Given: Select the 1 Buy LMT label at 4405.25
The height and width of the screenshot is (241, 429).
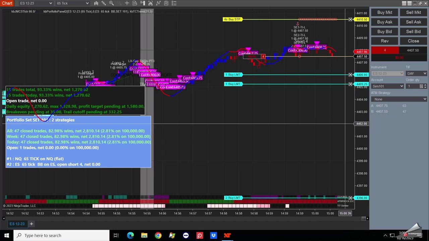Looking at the screenshot, I should click(233, 84).
